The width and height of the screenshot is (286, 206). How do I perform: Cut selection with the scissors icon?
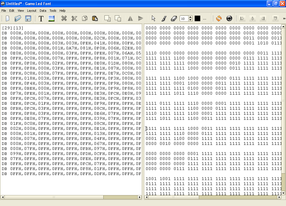74,18
